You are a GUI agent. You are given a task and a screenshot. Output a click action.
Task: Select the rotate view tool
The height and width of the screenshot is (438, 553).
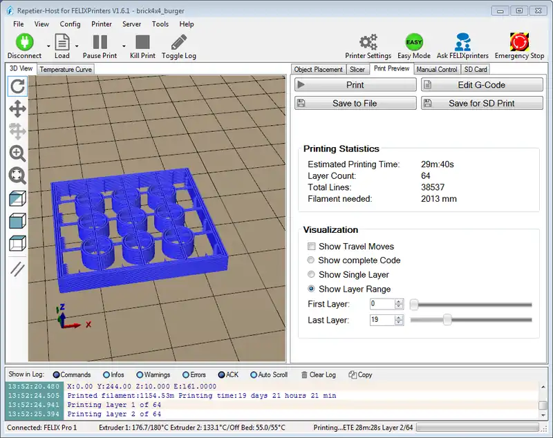coord(17,86)
